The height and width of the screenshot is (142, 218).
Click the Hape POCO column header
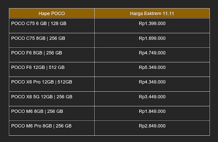tap(52, 14)
